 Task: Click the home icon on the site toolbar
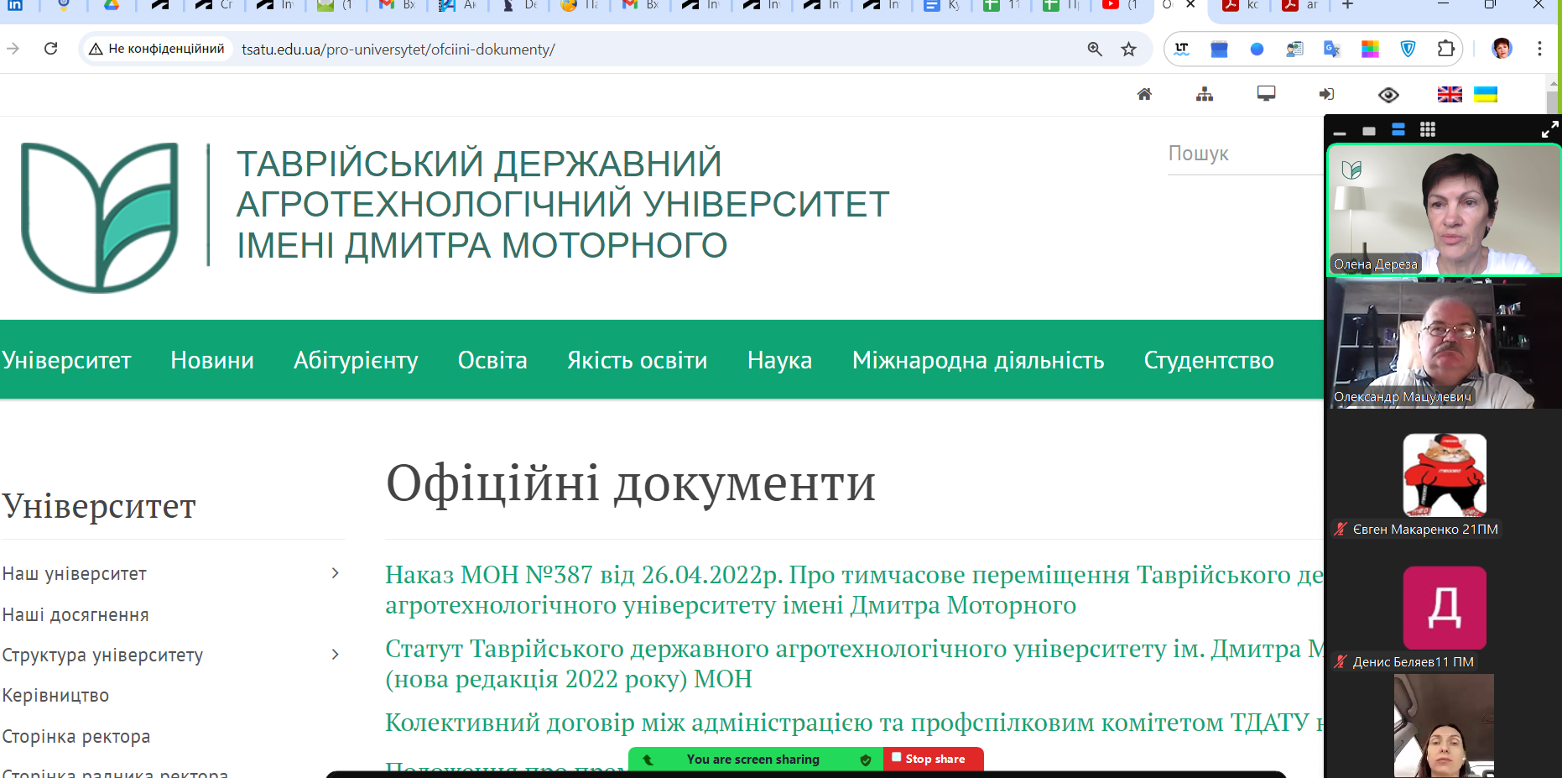pyautogui.click(x=1144, y=94)
